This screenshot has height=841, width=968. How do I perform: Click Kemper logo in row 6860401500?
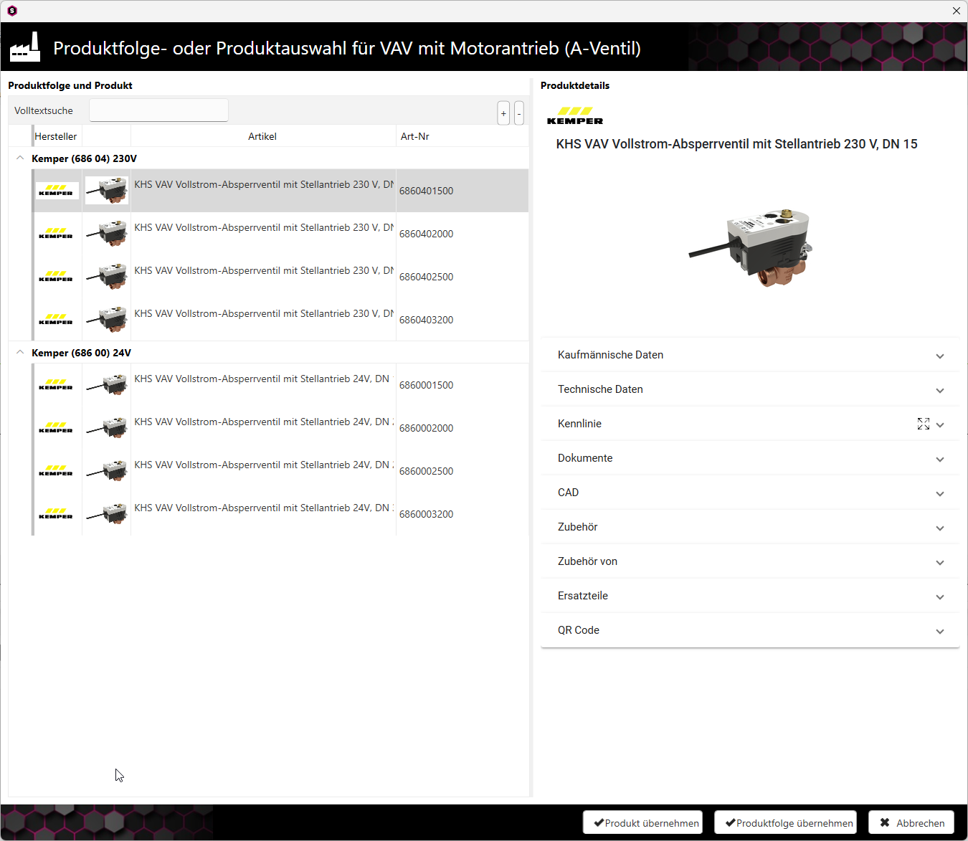[x=57, y=191]
